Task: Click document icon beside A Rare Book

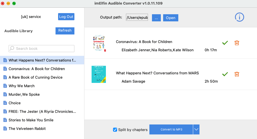Action: [x=5, y=77]
